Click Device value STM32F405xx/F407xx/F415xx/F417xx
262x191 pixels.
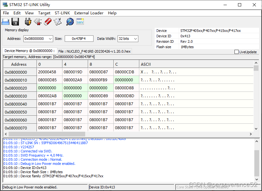pos(210,31)
